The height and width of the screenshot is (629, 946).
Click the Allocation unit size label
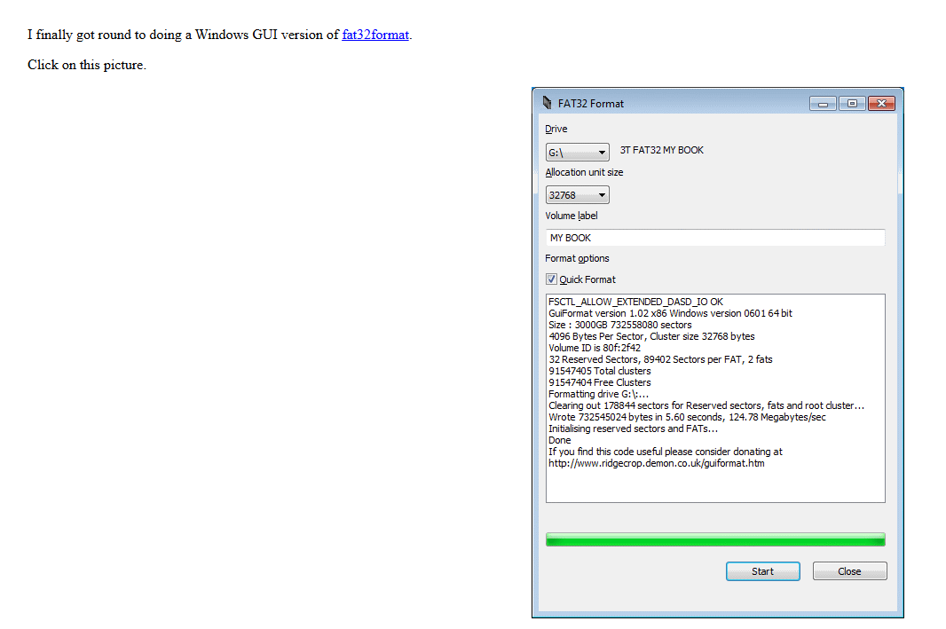point(584,172)
